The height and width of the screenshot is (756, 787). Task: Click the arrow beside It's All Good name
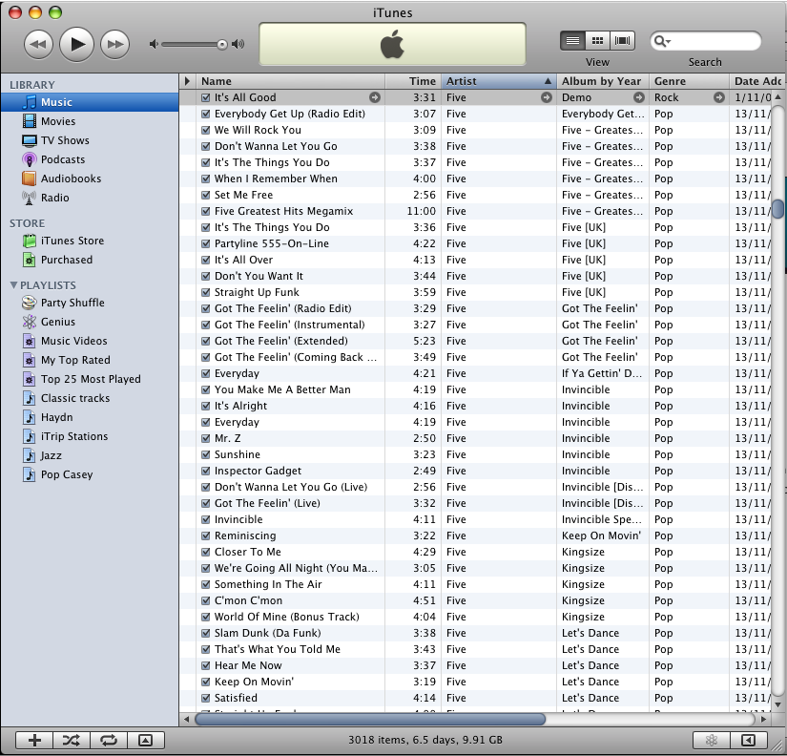coord(375,97)
